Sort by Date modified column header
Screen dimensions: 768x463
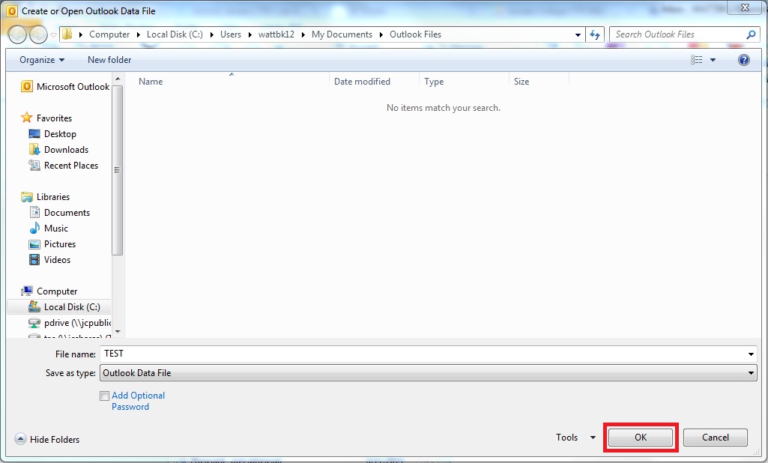(x=374, y=82)
